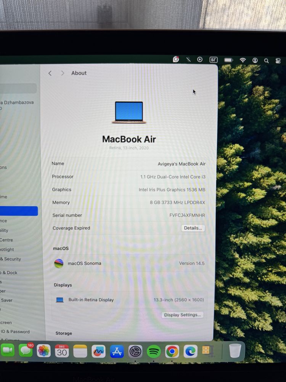Click memory value 8 GB 3733 MHz LPDDR4X
This screenshot has width=286, height=382.
tap(177, 202)
